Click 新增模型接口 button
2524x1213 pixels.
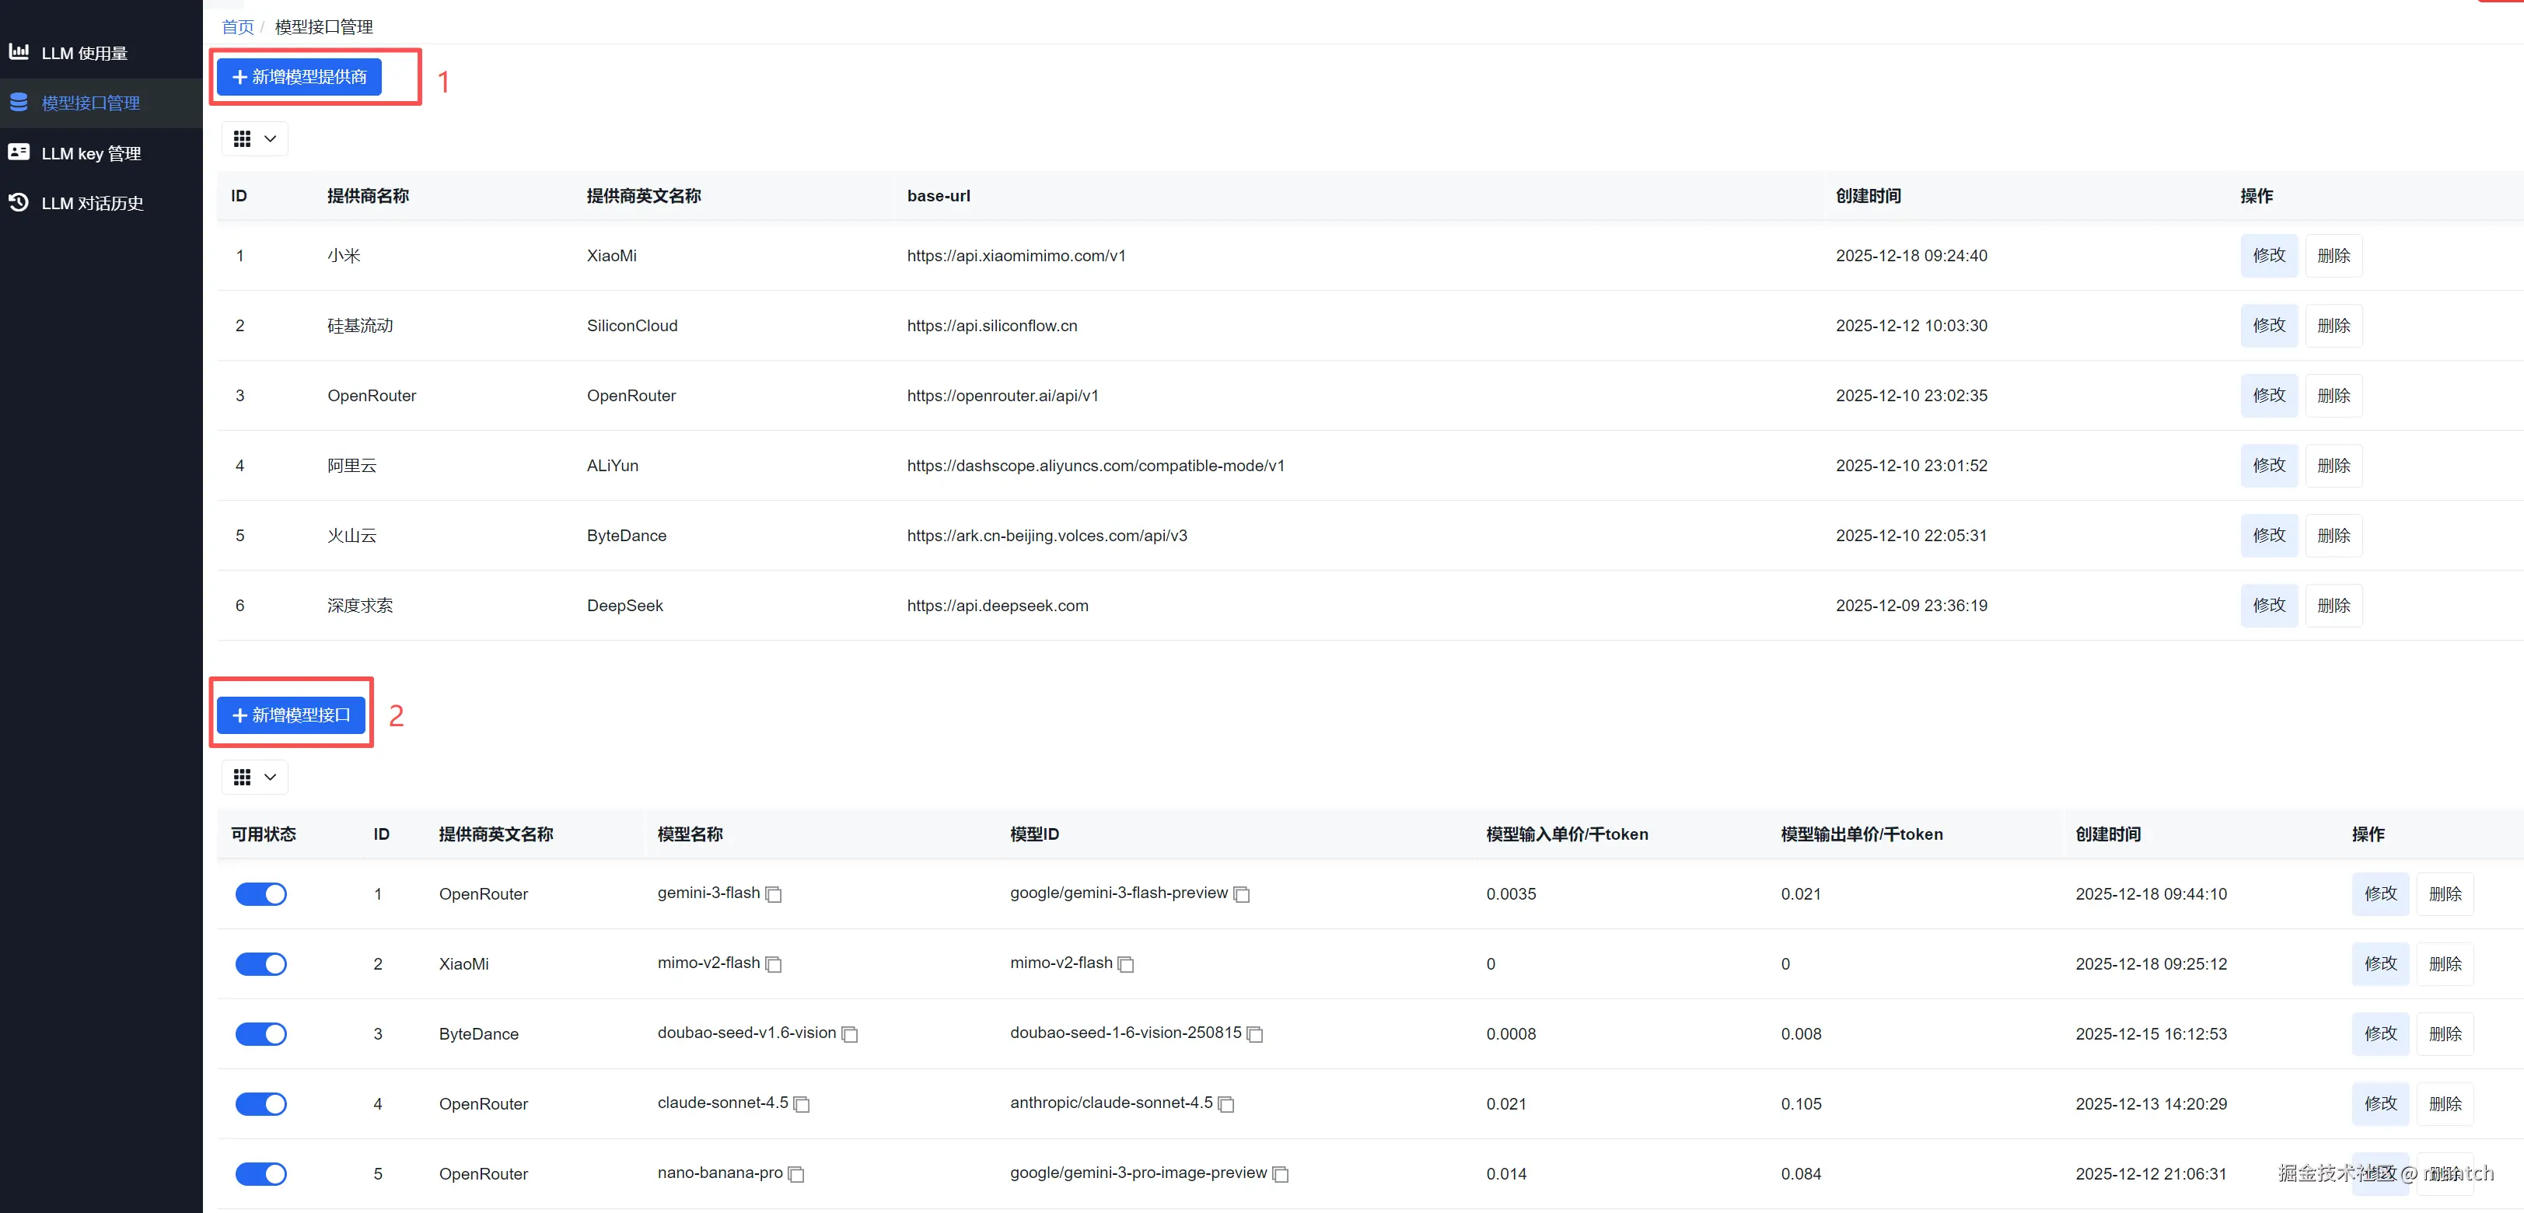coord(291,715)
